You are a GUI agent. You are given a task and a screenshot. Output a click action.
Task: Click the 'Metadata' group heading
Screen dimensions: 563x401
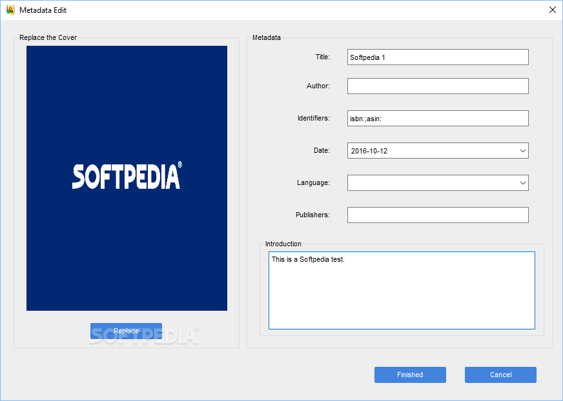pos(267,37)
